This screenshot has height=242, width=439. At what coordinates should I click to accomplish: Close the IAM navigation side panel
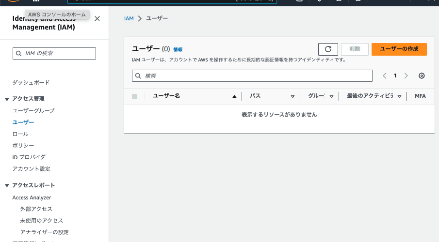pos(97,19)
